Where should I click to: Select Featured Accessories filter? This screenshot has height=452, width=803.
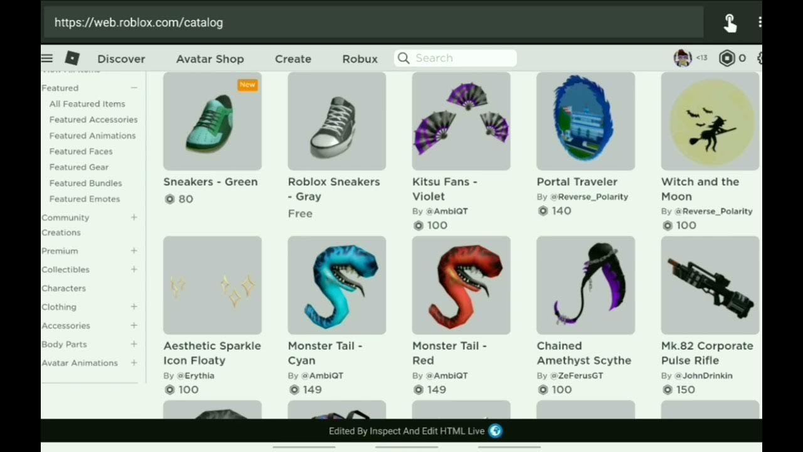click(93, 119)
